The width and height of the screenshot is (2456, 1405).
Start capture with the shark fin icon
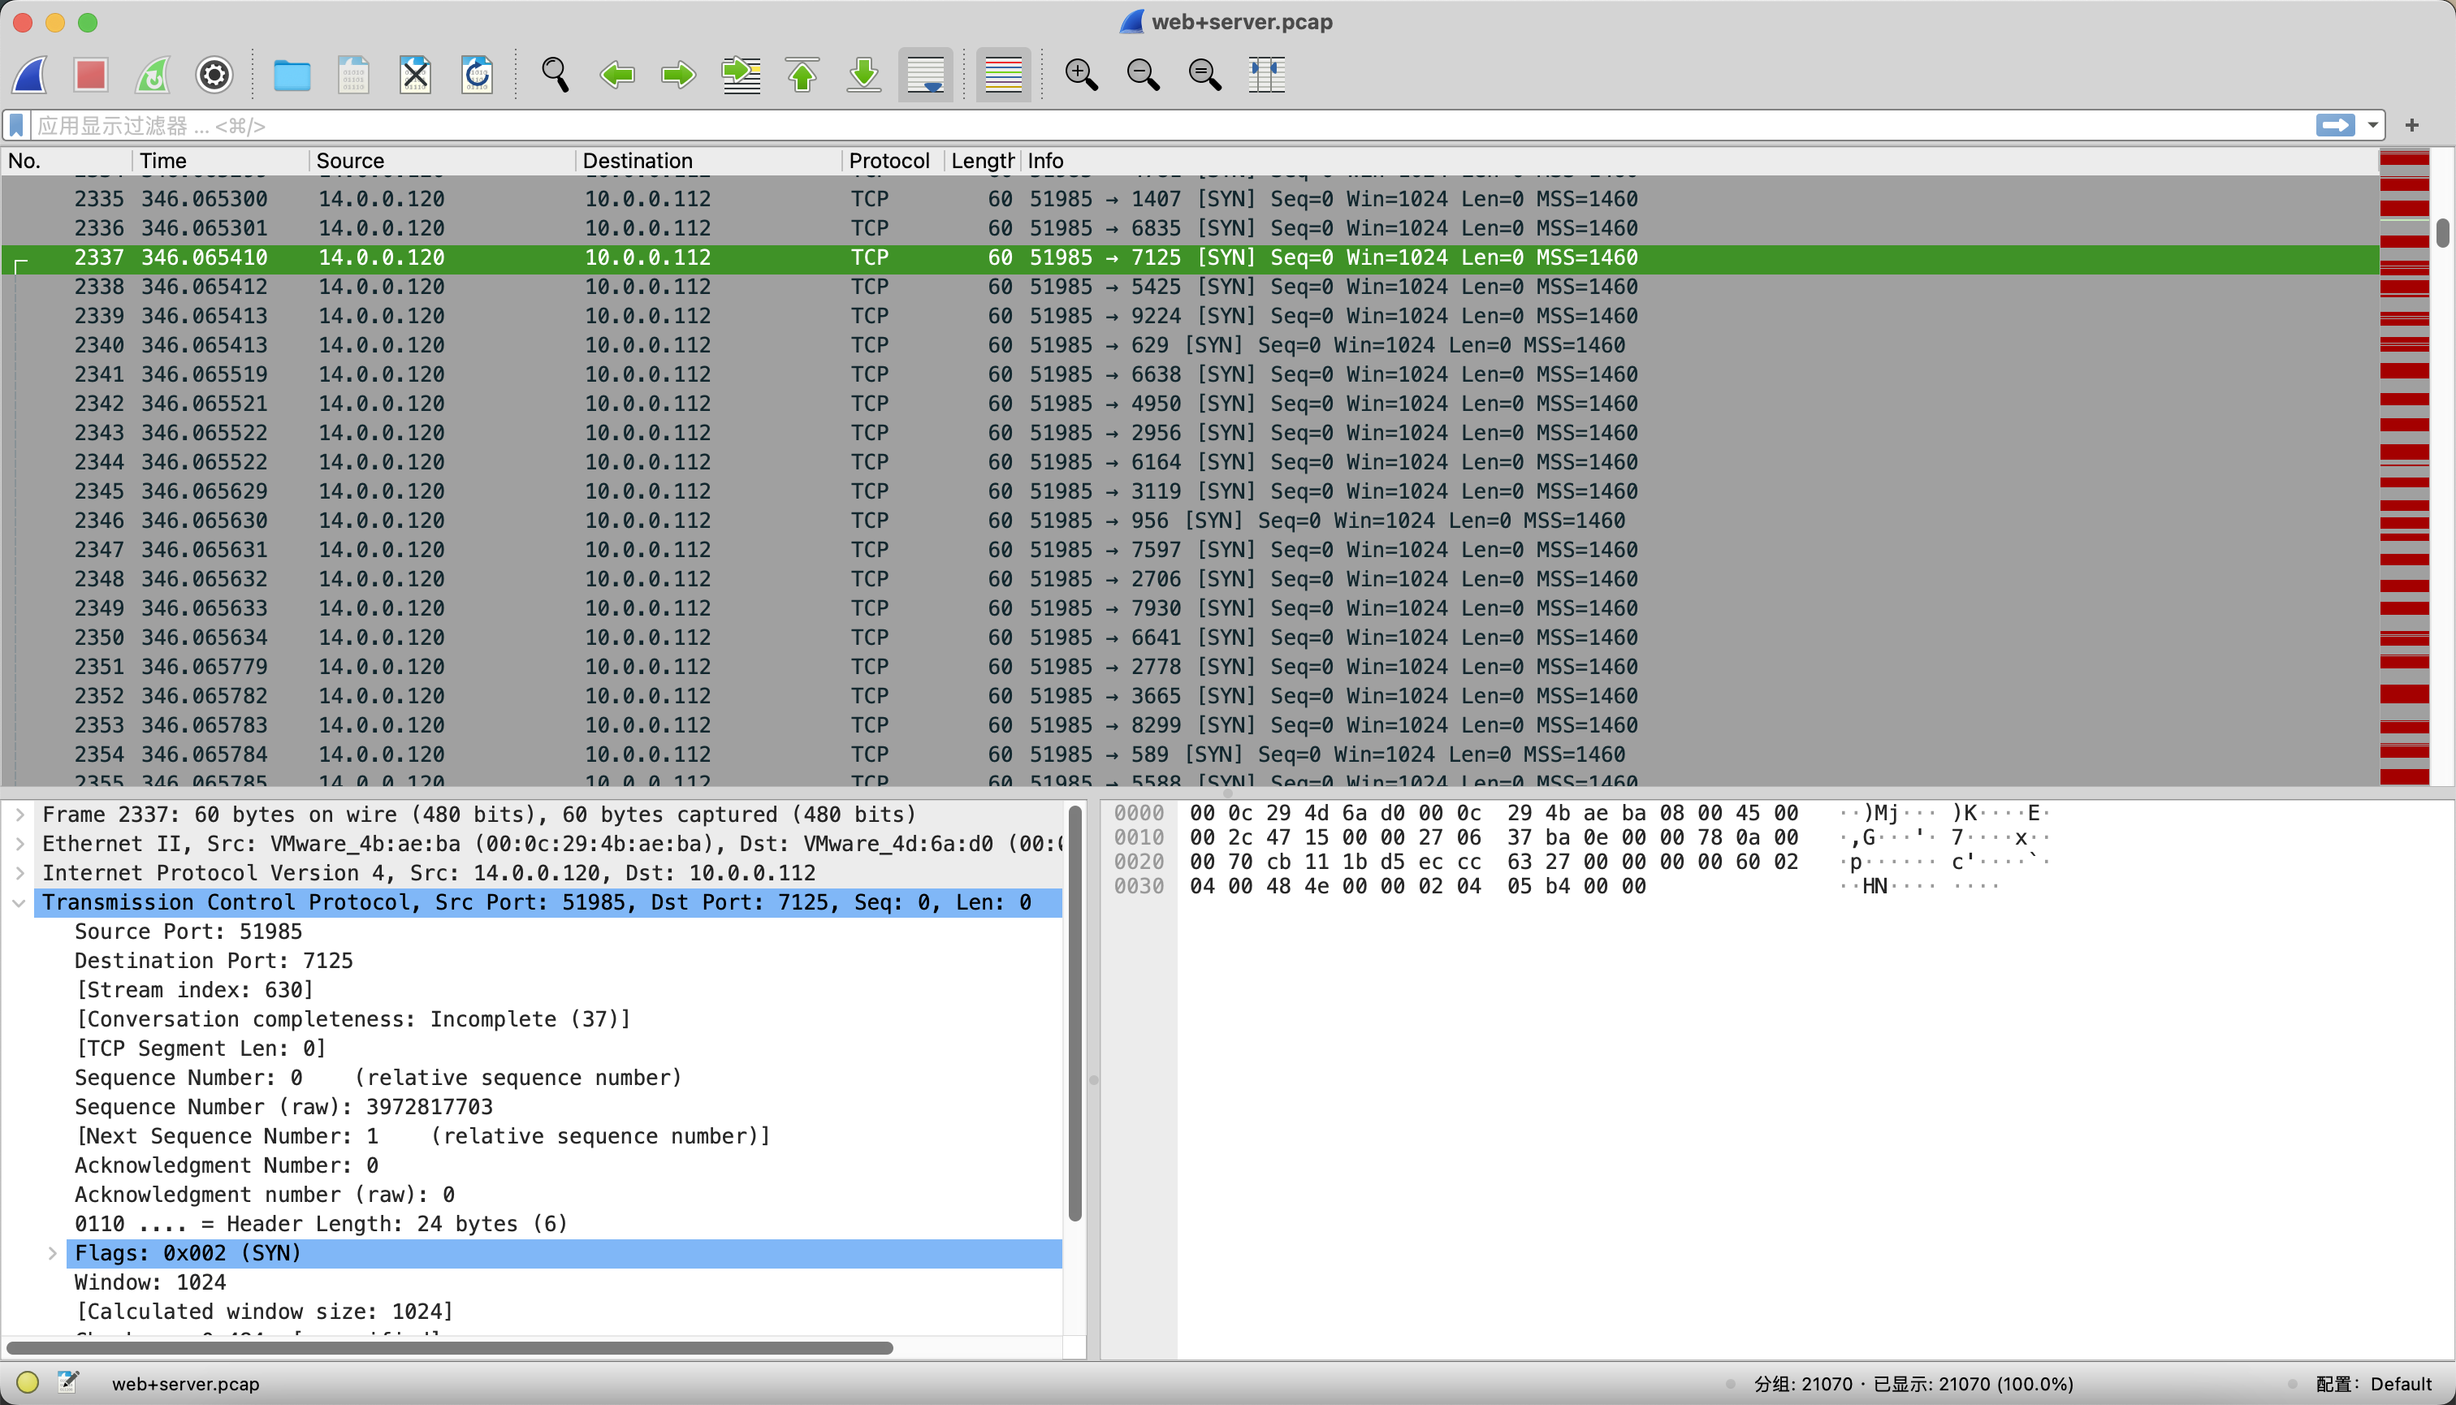(x=30, y=74)
